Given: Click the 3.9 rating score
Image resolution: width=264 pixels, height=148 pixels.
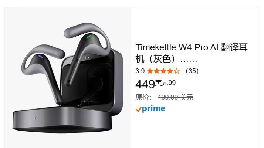Looking at the screenshot, I should tap(140, 71).
